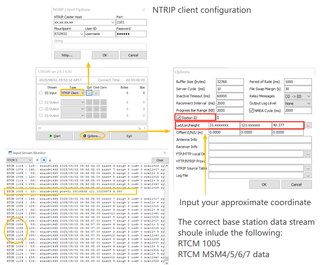321x265 pixels.
Task: Open Conv button for (2) Output row
Action: click(x=104, y=109)
